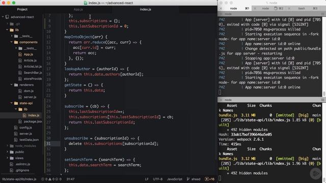326x183 pixels.
Task: Click the subscribe method definition
Action: tap(74, 106)
